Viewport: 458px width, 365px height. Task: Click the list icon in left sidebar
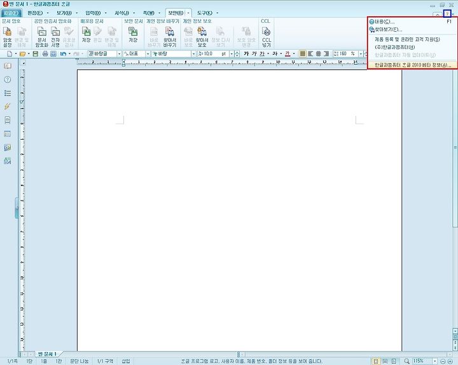pyautogui.click(x=8, y=93)
